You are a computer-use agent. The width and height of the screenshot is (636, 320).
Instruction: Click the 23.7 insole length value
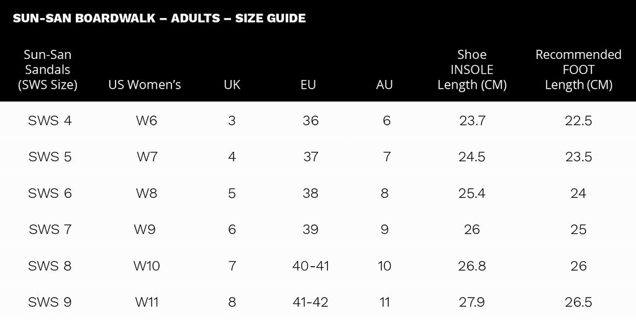click(x=472, y=121)
